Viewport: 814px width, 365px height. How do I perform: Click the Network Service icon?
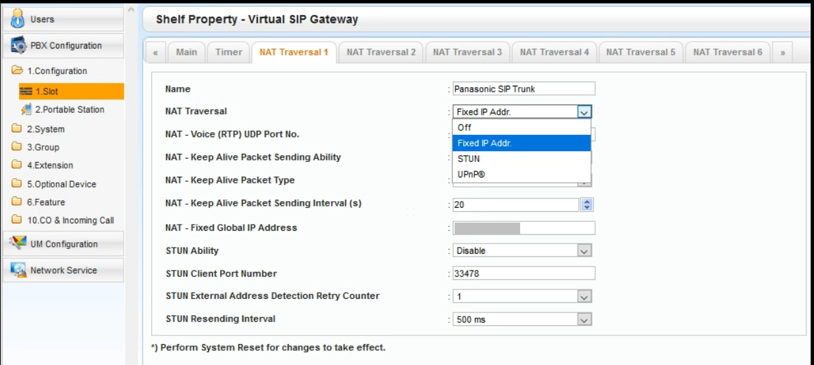click(x=18, y=270)
